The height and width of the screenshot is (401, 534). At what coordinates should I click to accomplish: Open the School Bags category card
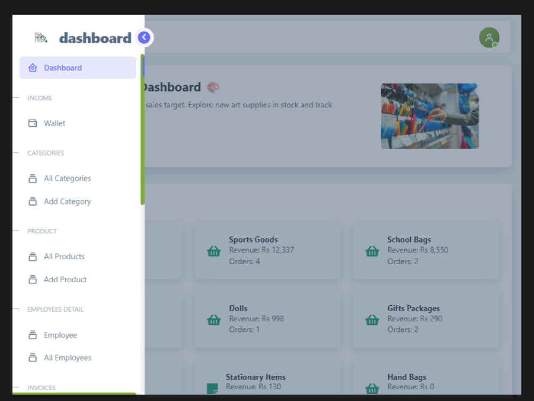point(426,251)
